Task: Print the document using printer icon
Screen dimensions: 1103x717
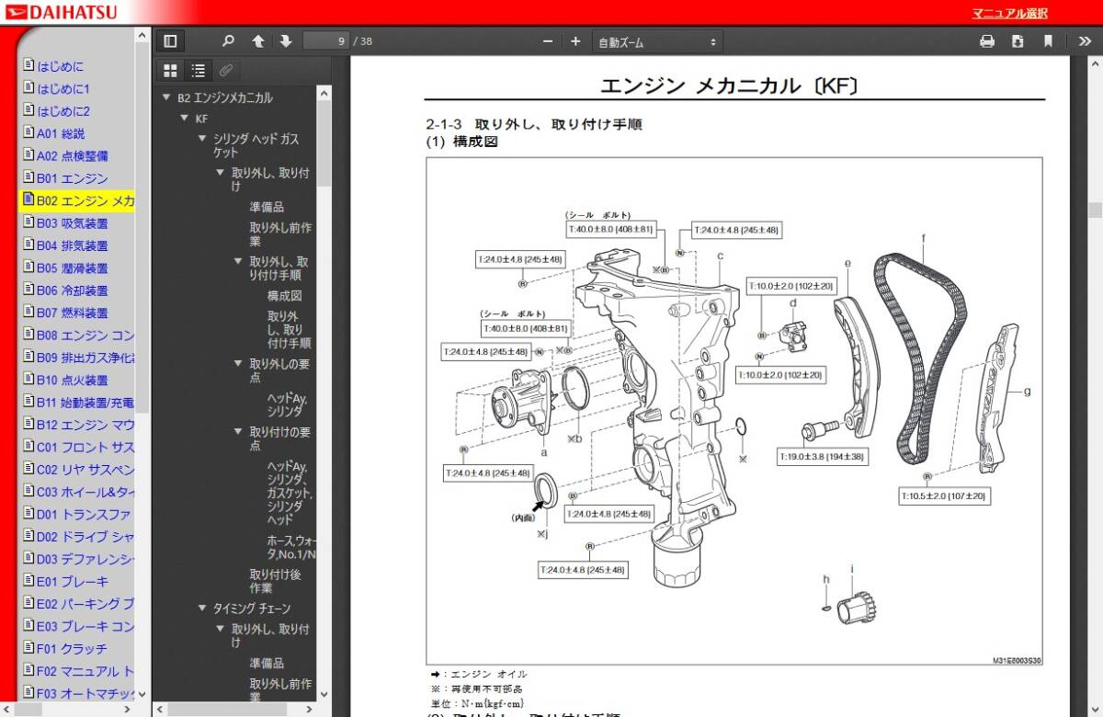Action: tap(987, 41)
